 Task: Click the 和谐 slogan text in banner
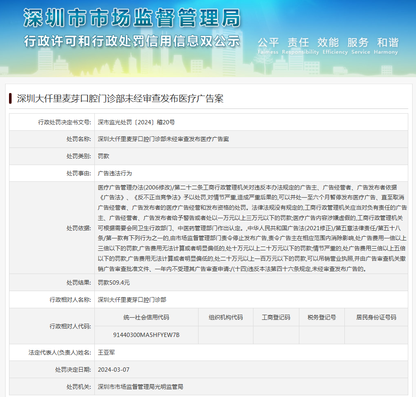coord(388,42)
